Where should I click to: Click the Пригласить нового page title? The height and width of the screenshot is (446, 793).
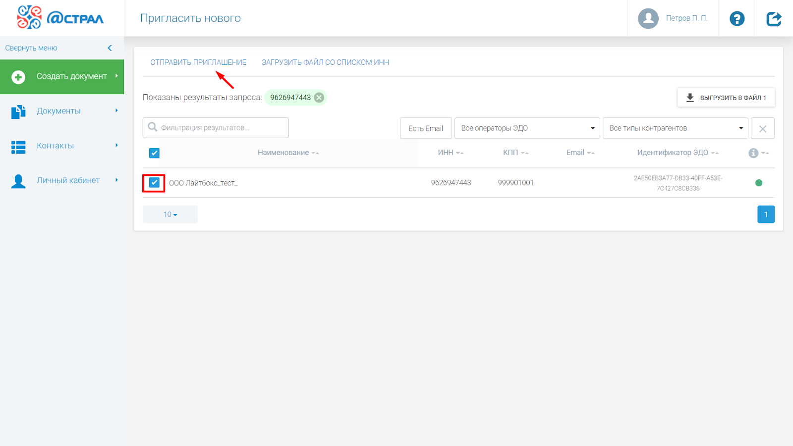(x=190, y=18)
